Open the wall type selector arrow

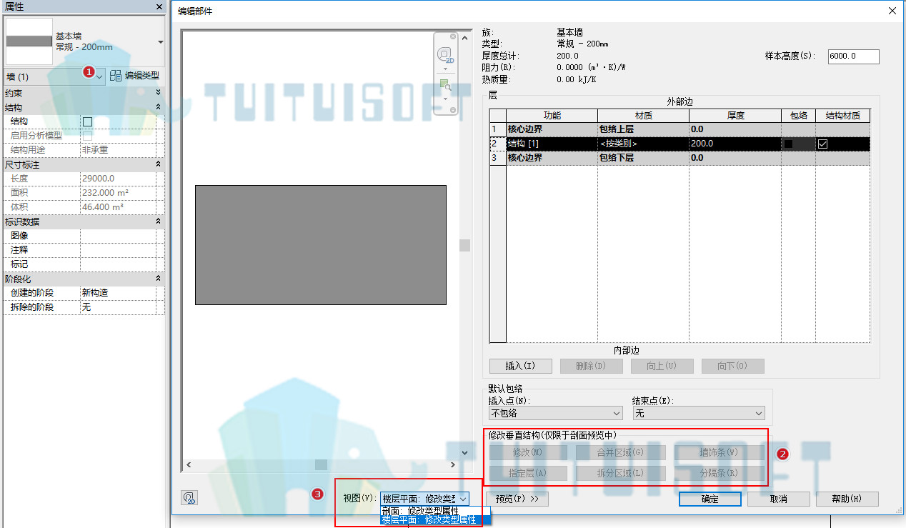[161, 42]
